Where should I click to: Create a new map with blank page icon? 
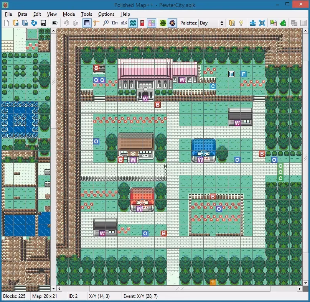click(x=7, y=23)
